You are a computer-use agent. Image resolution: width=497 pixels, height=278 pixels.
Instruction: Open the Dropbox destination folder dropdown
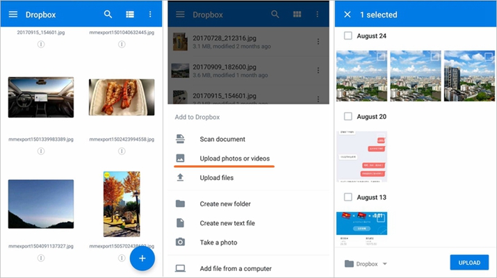click(366, 263)
